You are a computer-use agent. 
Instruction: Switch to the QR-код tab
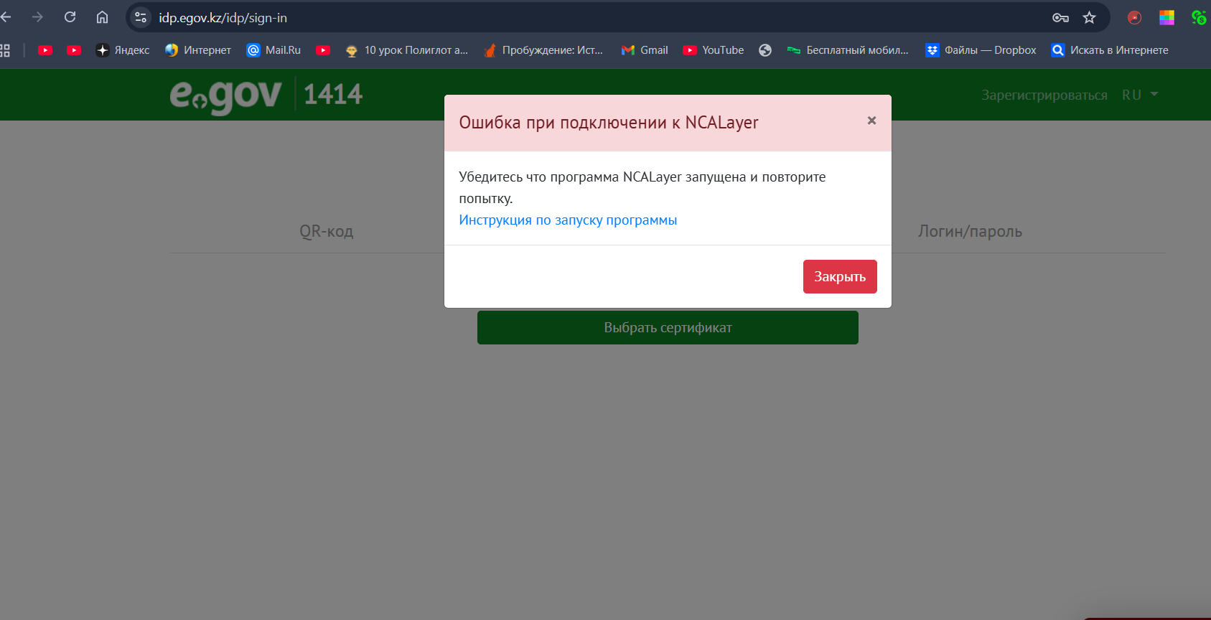point(326,231)
